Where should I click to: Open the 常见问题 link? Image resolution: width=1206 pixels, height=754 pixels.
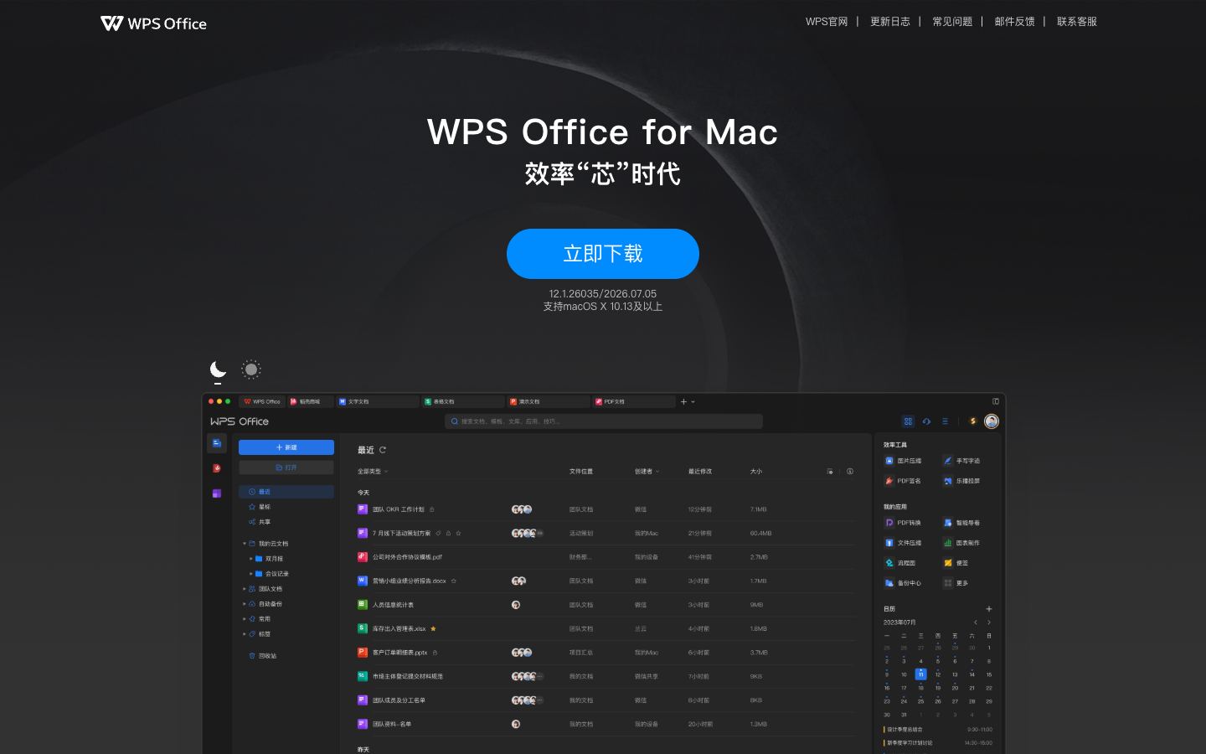pyautogui.click(x=952, y=22)
